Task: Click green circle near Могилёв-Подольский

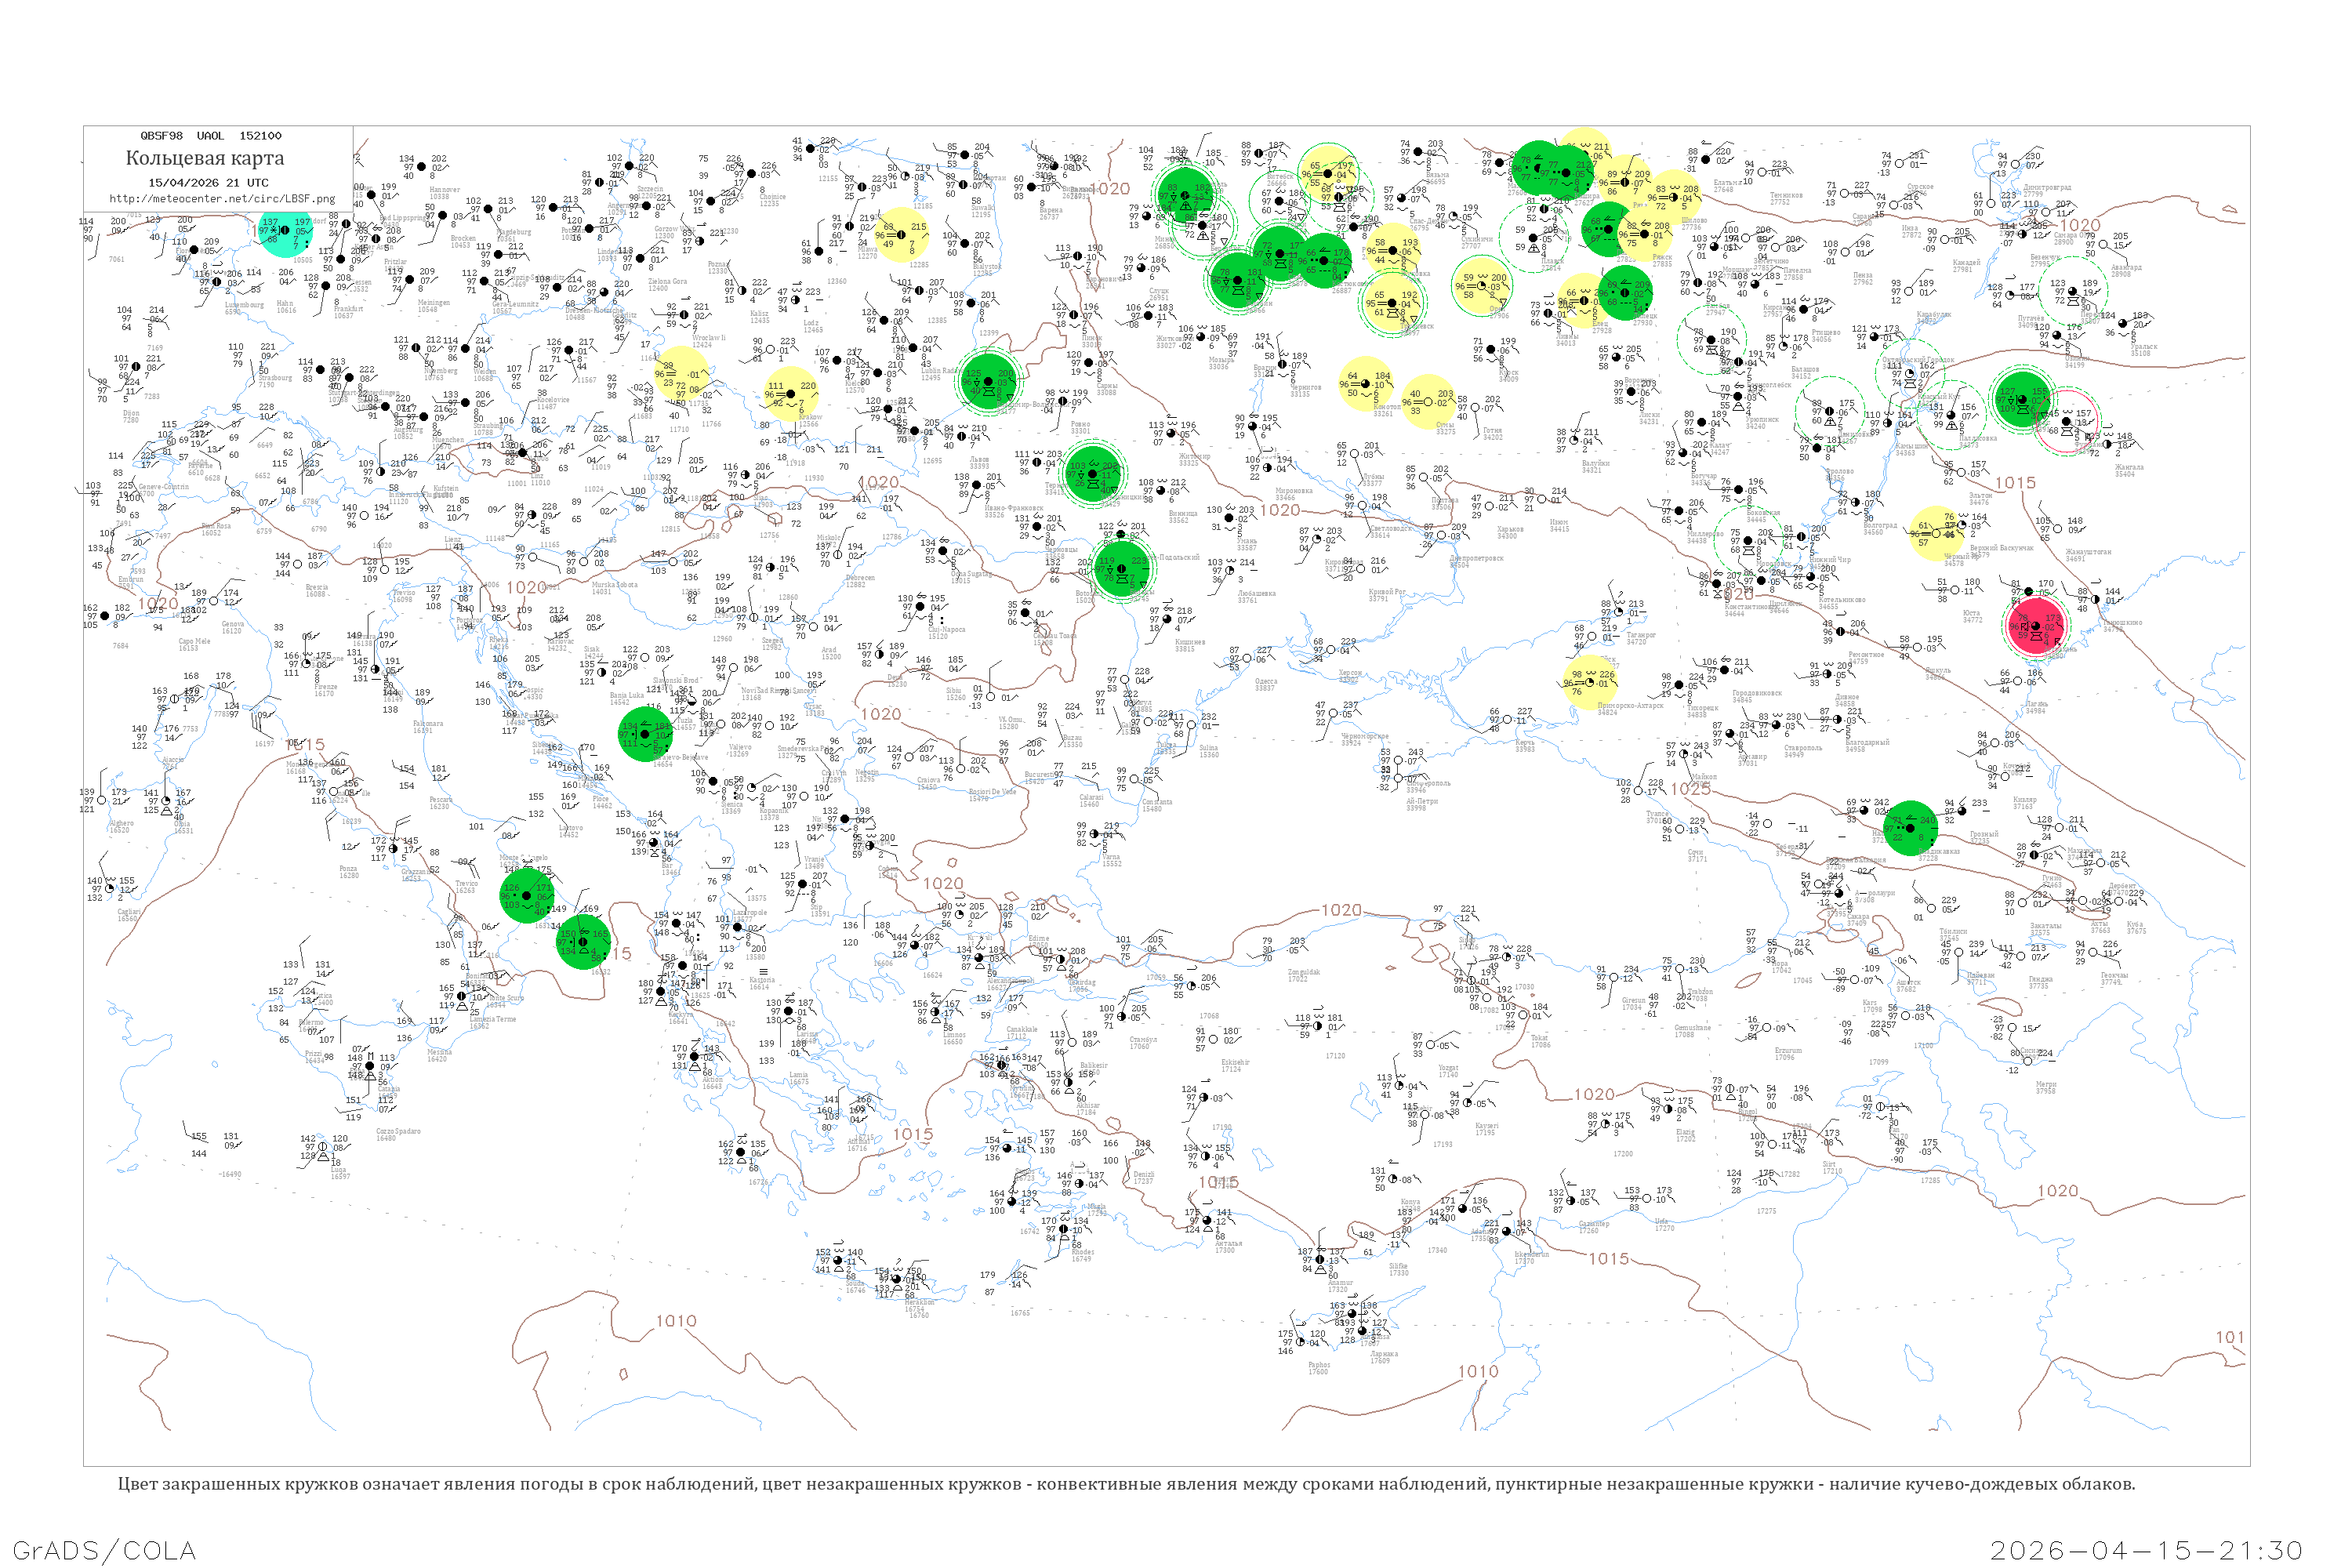Action: pos(1122,570)
